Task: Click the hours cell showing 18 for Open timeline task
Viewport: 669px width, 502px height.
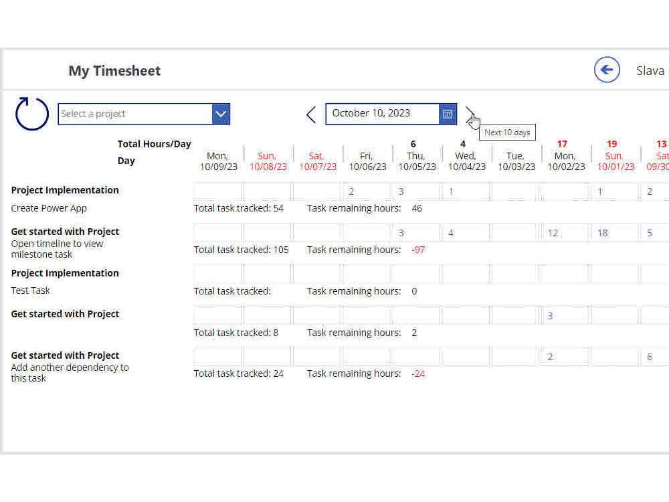Action: click(613, 233)
